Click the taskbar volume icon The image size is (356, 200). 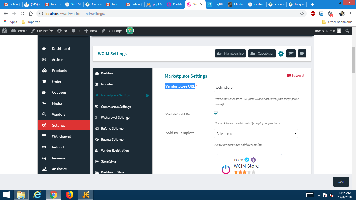(332, 195)
